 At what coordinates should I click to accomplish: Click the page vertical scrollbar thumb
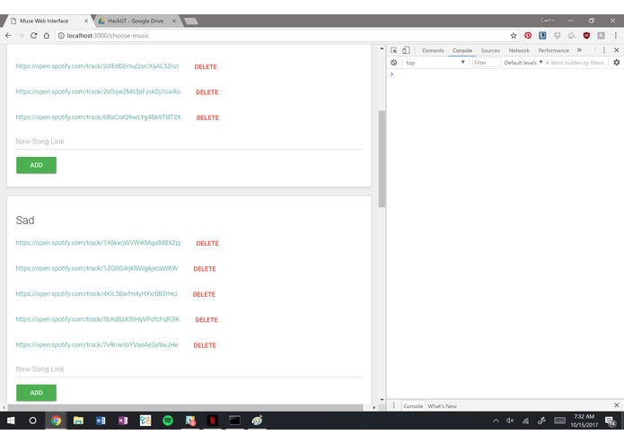tap(382, 159)
